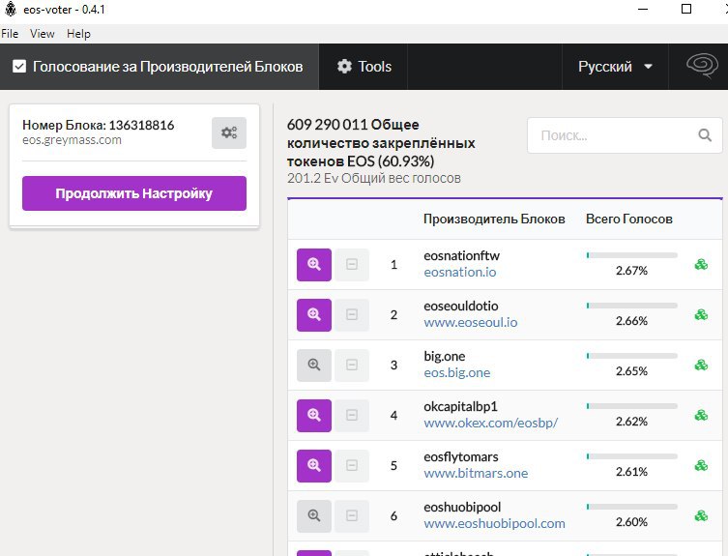Click the Tools gear icon

(x=344, y=67)
